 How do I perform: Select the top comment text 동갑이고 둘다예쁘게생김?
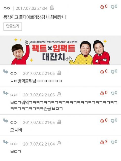pyautogui.click(x=24, y=17)
